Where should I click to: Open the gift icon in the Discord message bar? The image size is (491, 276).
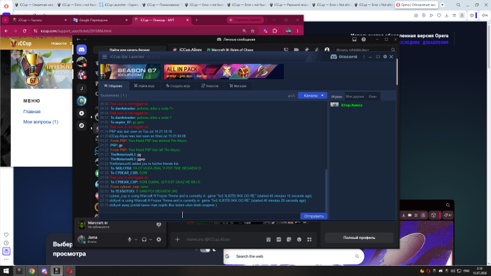click(269, 240)
